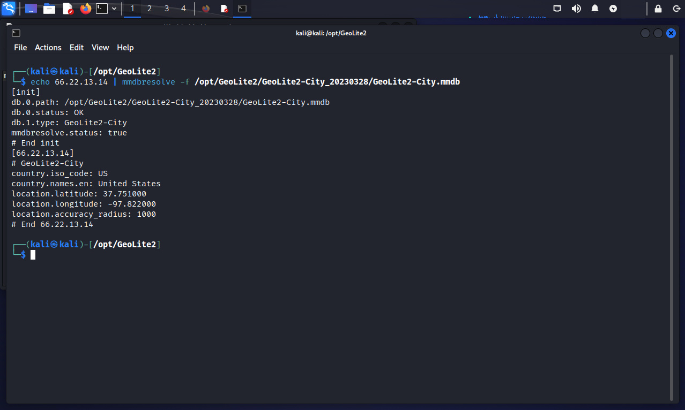Lock the screen with padlock icon

pyautogui.click(x=658, y=9)
